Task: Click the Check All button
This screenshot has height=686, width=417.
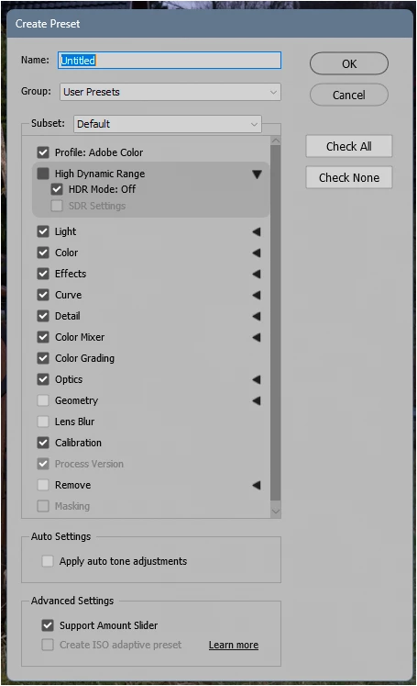Action: [349, 146]
